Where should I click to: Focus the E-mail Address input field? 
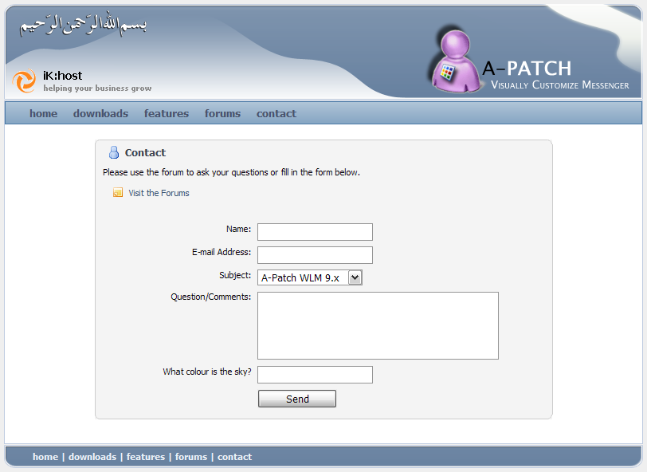click(316, 255)
